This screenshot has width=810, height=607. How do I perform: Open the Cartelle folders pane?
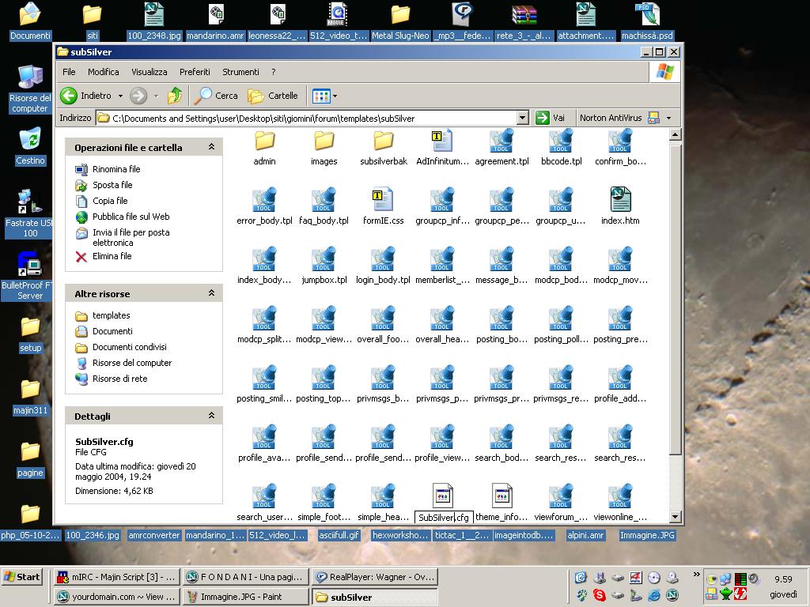pos(273,96)
